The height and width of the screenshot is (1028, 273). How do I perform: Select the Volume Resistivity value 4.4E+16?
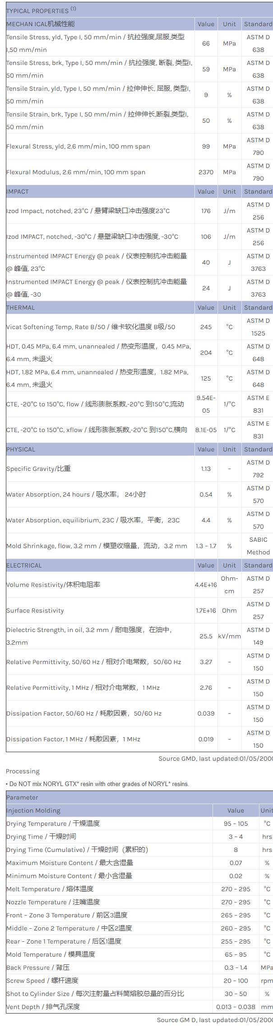pyautogui.click(x=206, y=585)
